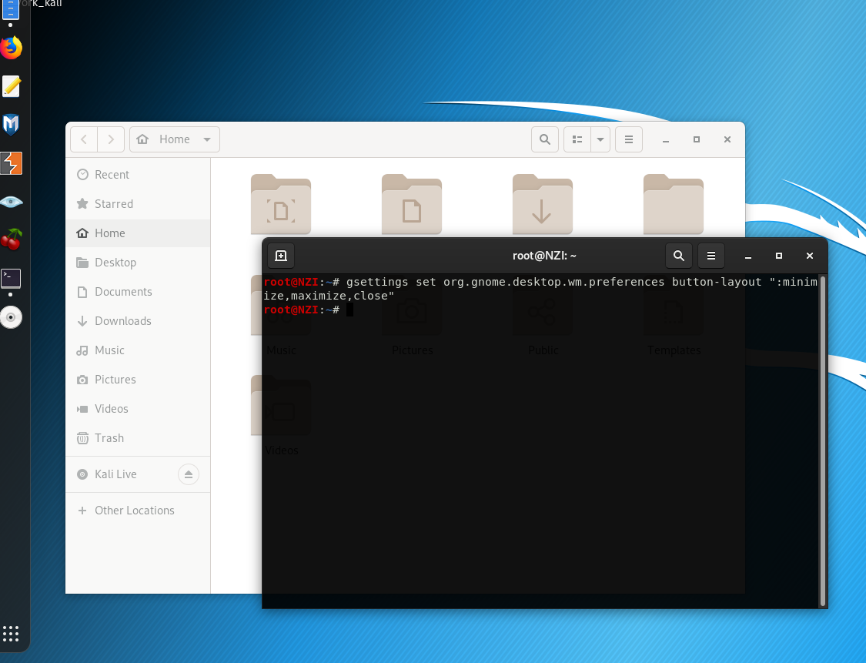Search files in Files window
The width and height of the screenshot is (866, 663).
click(x=544, y=139)
